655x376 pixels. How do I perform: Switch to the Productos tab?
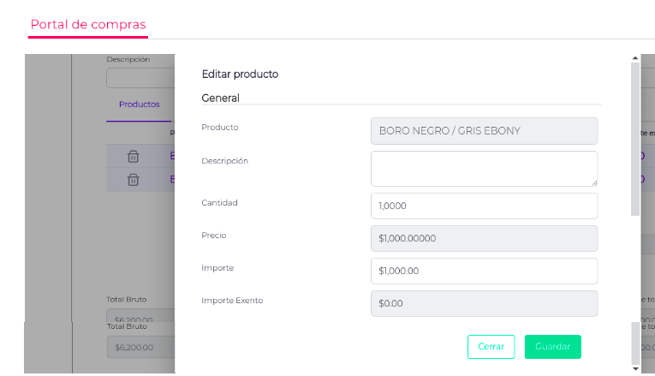(139, 104)
